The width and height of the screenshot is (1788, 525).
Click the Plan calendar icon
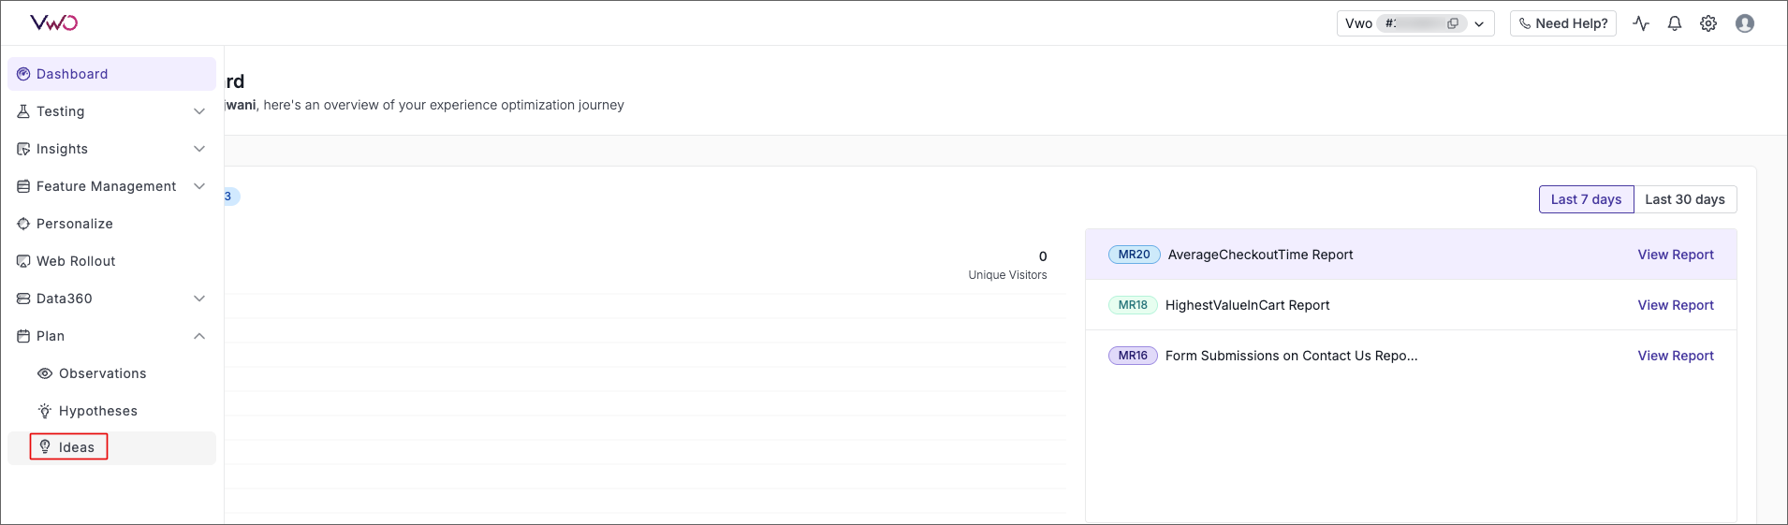coord(23,336)
